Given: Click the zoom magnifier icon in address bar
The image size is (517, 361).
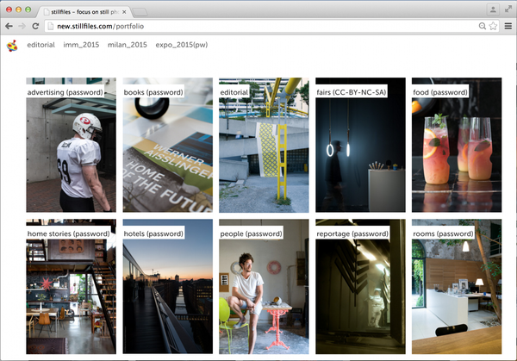Looking at the screenshot, I should click(483, 26).
